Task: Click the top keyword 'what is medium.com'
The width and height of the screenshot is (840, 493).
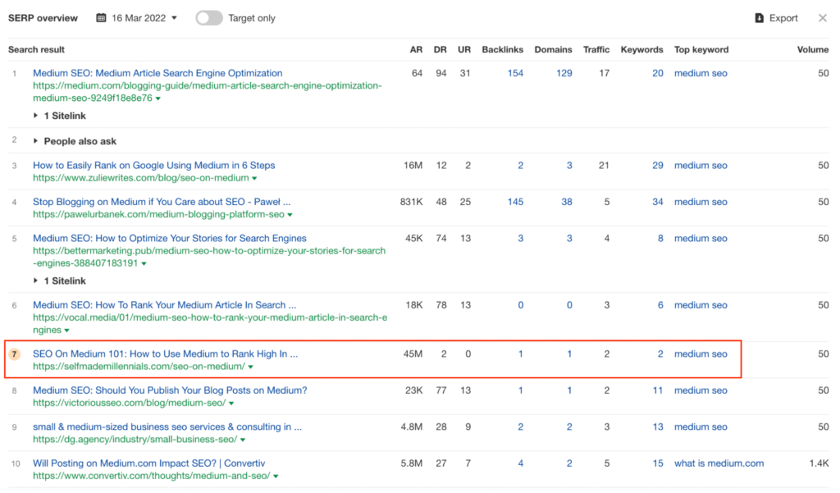Action: tap(719, 463)
